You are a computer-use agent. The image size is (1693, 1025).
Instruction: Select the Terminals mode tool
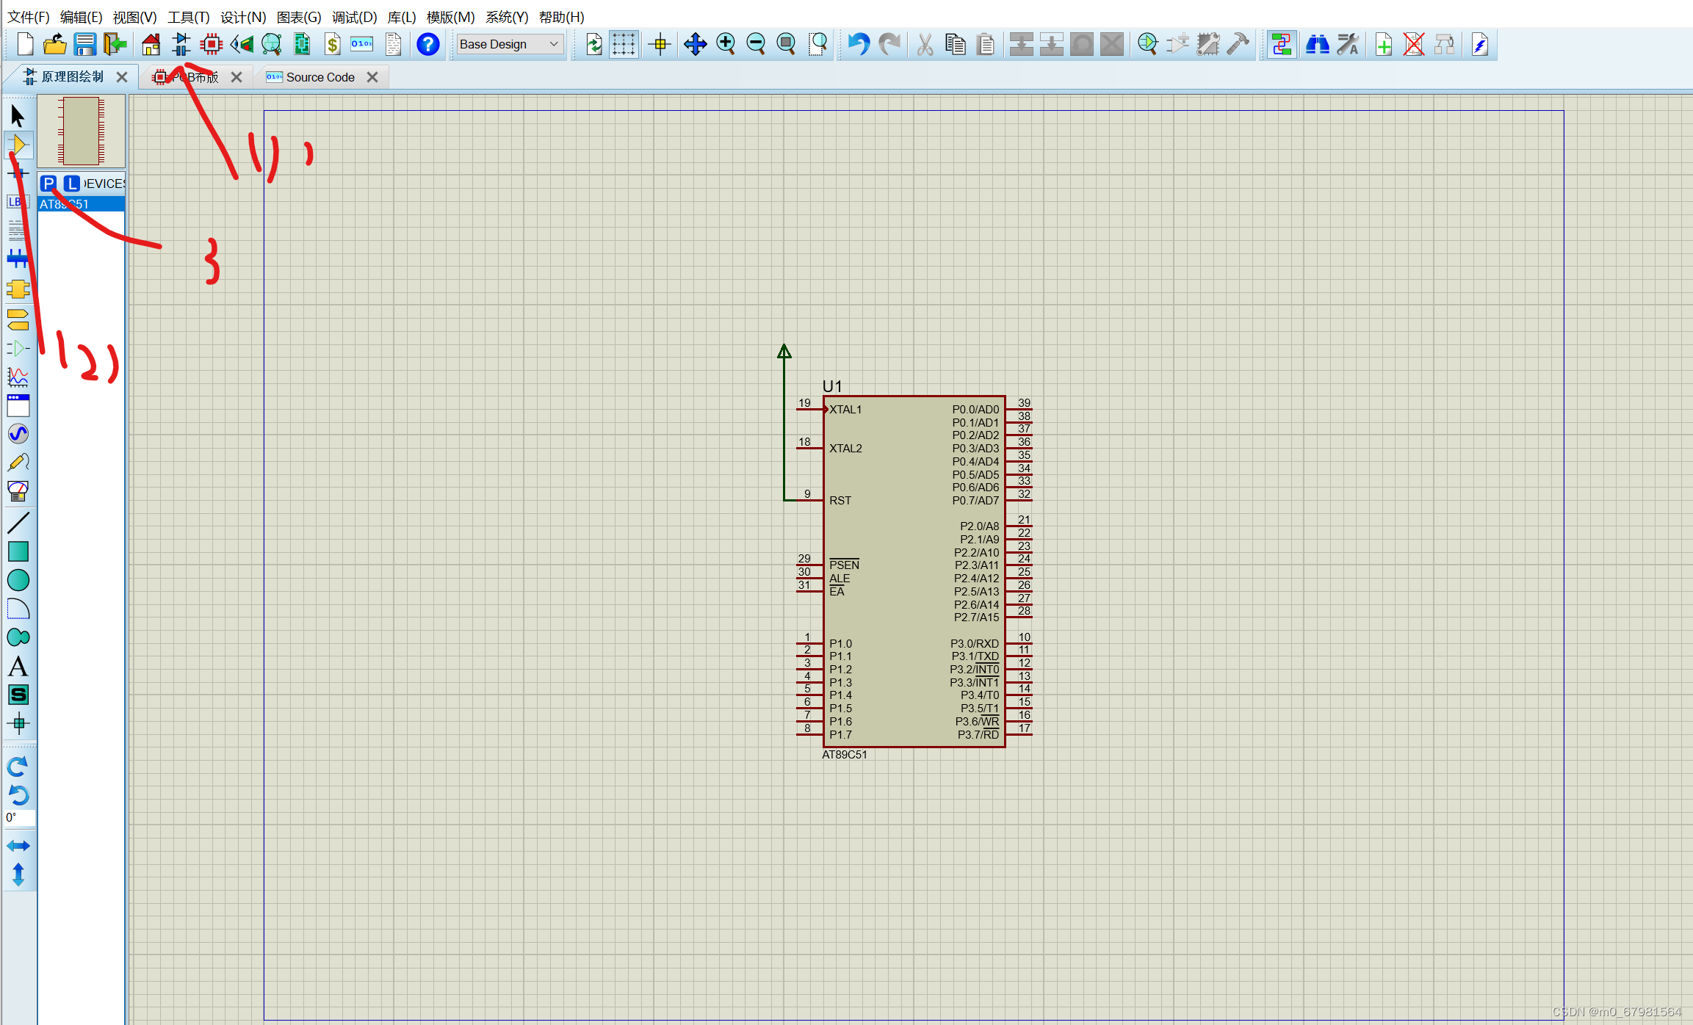tap(18, 319)
